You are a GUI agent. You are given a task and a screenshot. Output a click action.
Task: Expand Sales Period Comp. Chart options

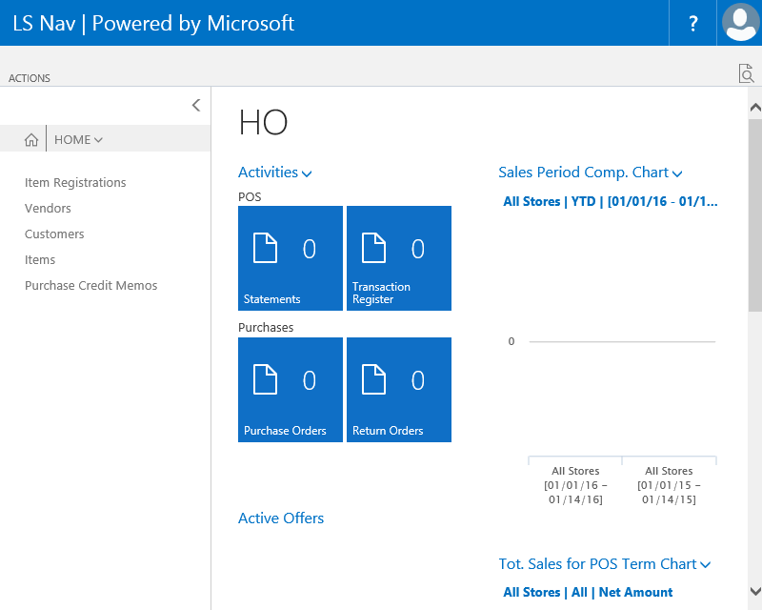point(591,173)
